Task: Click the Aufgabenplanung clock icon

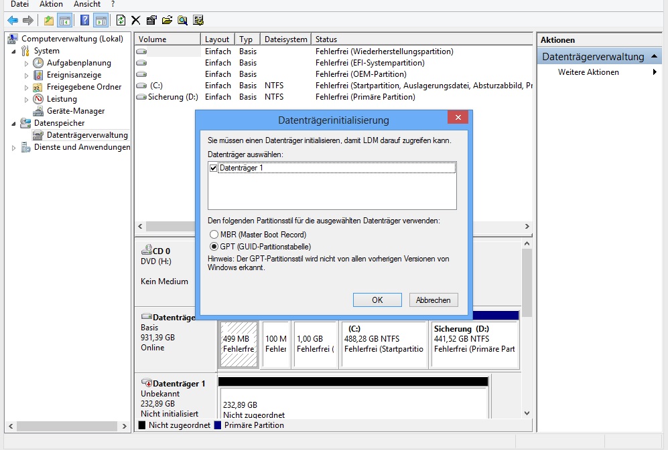Action: [38, 63]
